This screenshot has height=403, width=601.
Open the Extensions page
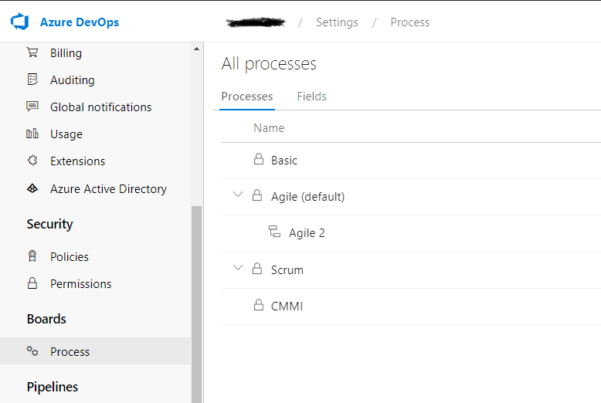(x=77, y=161)
